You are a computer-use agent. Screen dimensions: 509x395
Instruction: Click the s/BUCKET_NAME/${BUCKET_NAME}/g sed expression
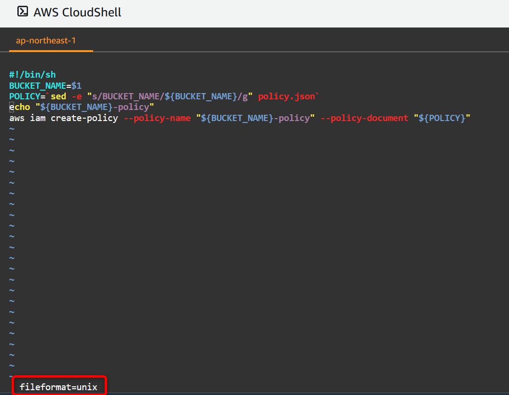click(170, 96)
